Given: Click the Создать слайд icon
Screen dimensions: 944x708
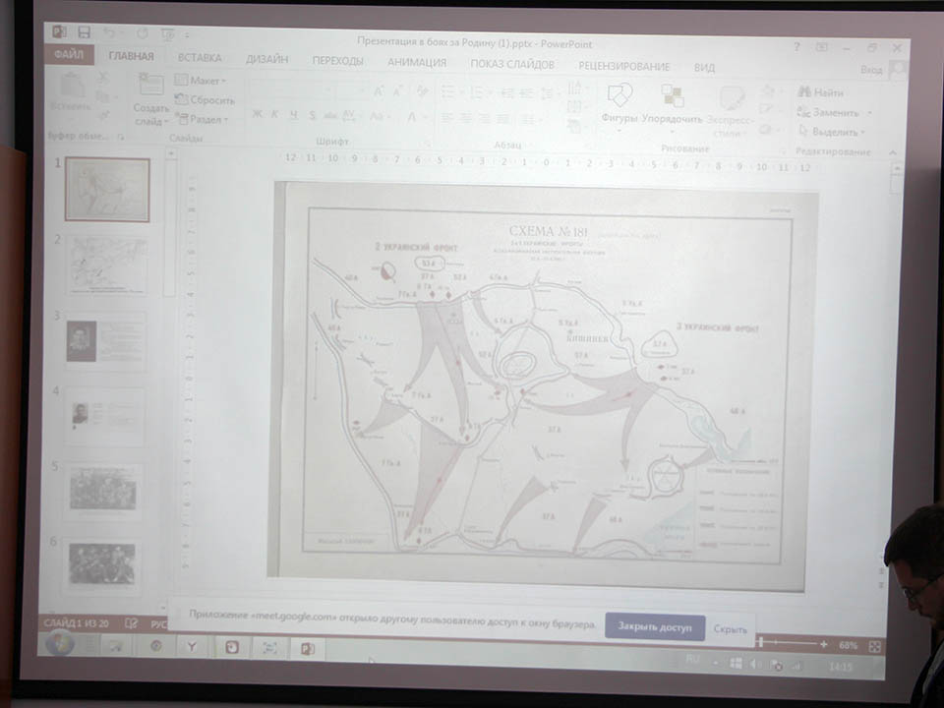Looking at the screenshot, I should click(150, 99).
